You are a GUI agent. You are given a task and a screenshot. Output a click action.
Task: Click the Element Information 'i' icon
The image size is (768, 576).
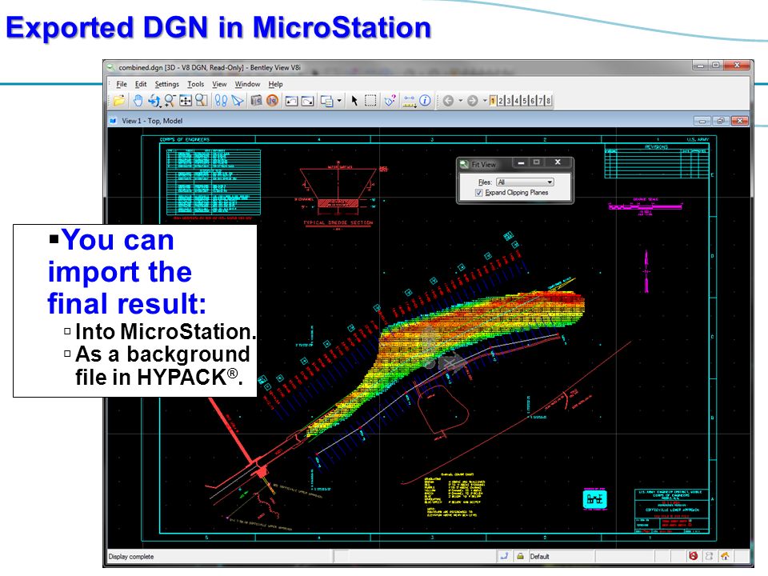click(x=425, y=101)
